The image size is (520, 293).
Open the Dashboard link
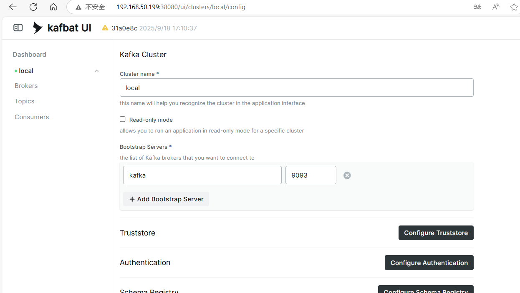30,55
